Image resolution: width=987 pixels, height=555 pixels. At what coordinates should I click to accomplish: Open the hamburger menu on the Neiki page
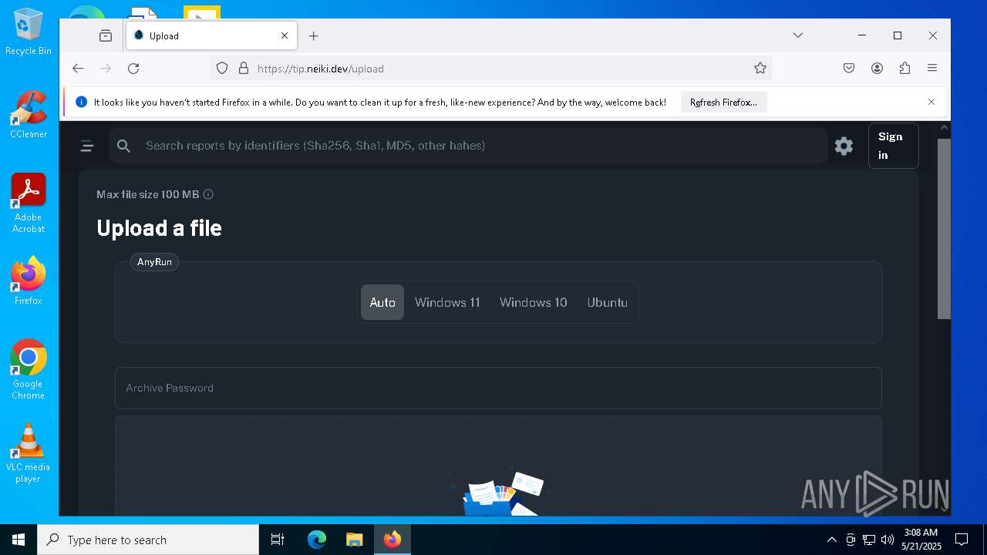(x=87, y=146)
